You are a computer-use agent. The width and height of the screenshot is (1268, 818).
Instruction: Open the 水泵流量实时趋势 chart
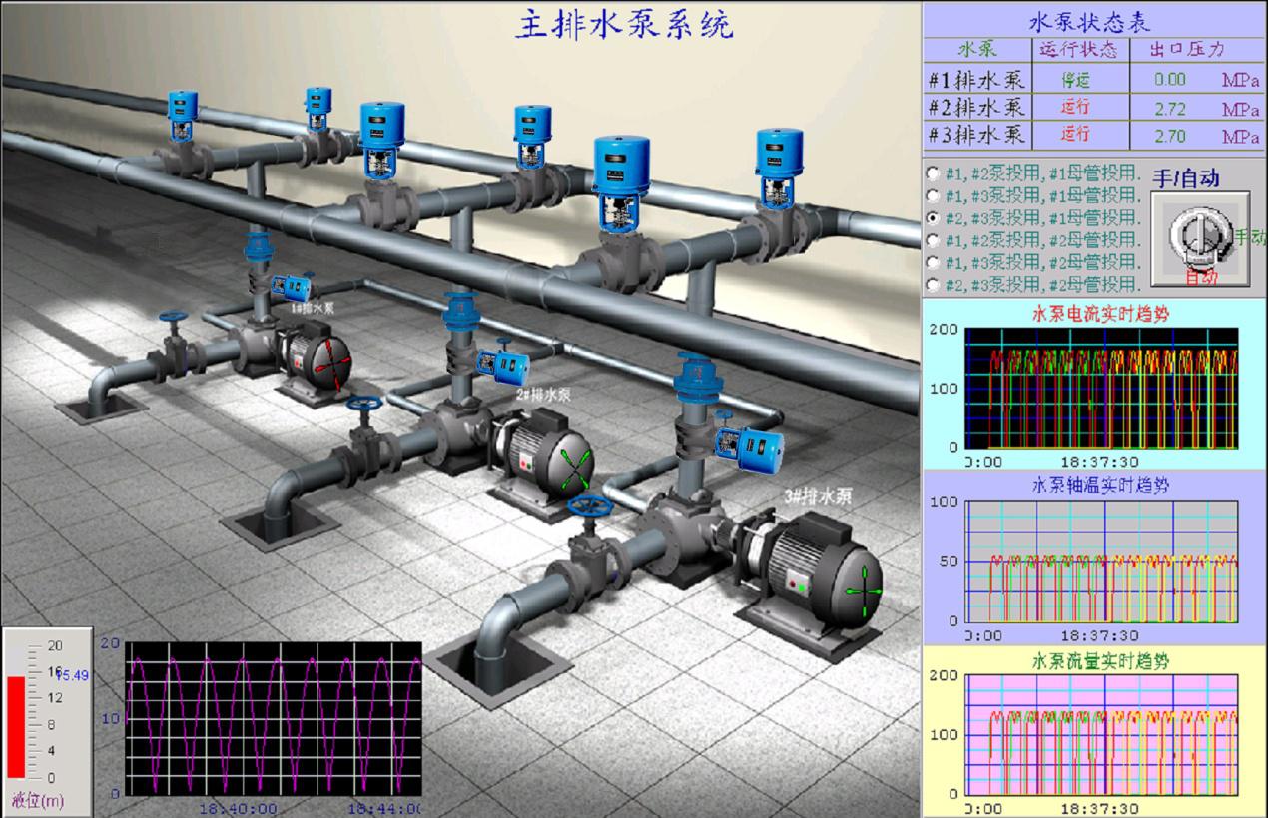1101,734
